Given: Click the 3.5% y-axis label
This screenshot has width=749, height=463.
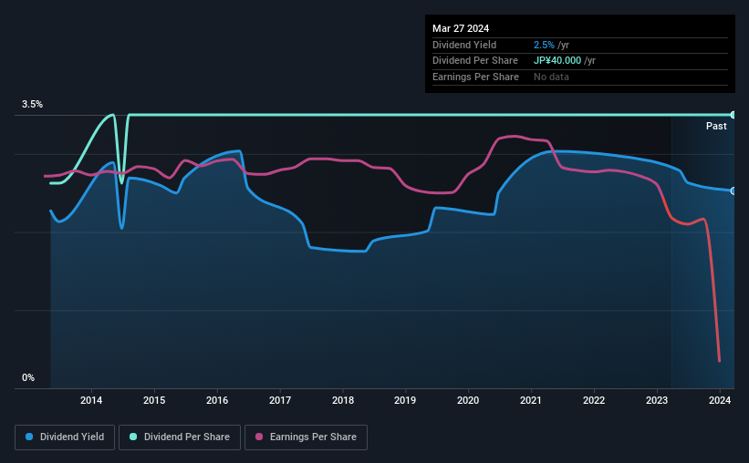Looking at the screenshot, I should 32,105.
